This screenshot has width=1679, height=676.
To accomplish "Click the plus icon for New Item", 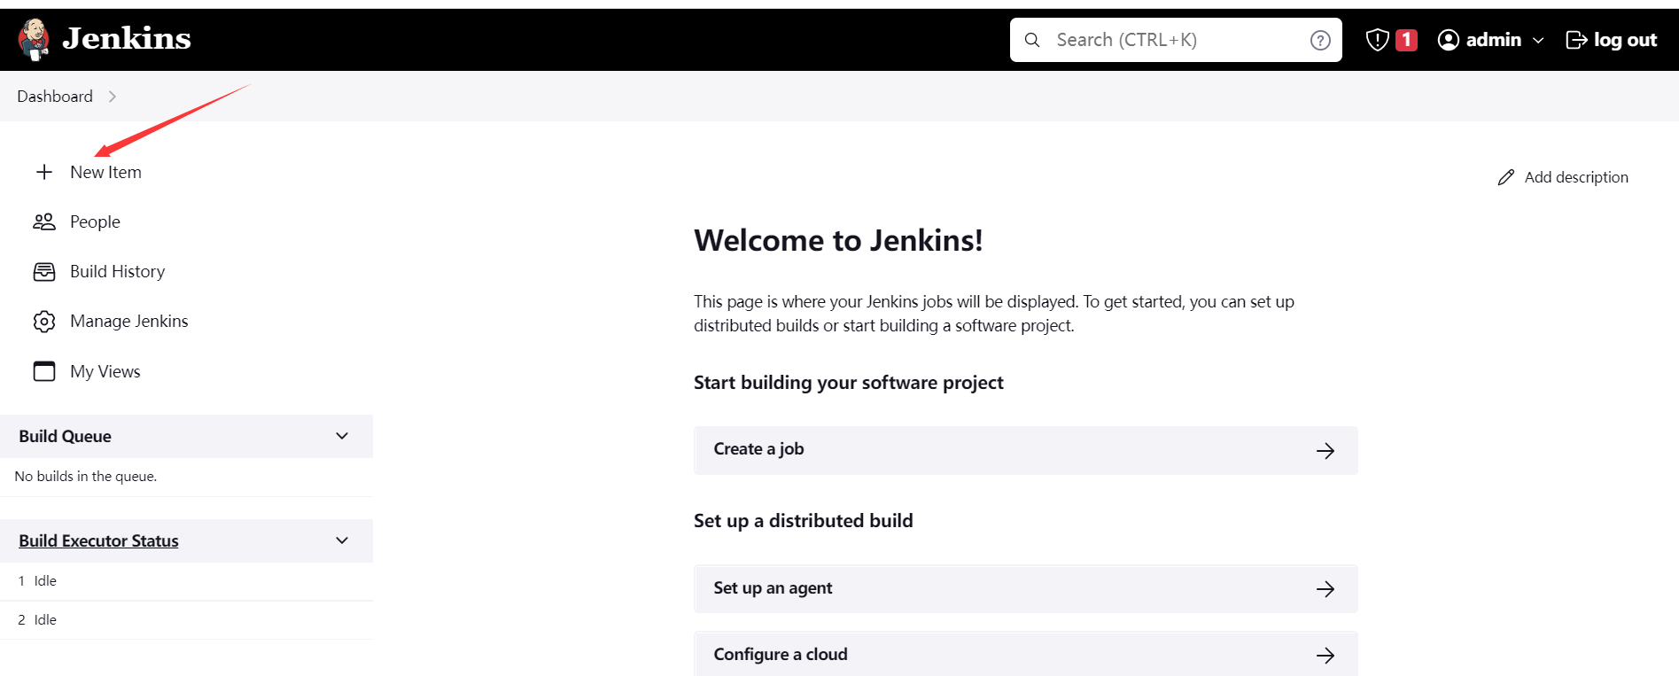I will click(44, 172).
